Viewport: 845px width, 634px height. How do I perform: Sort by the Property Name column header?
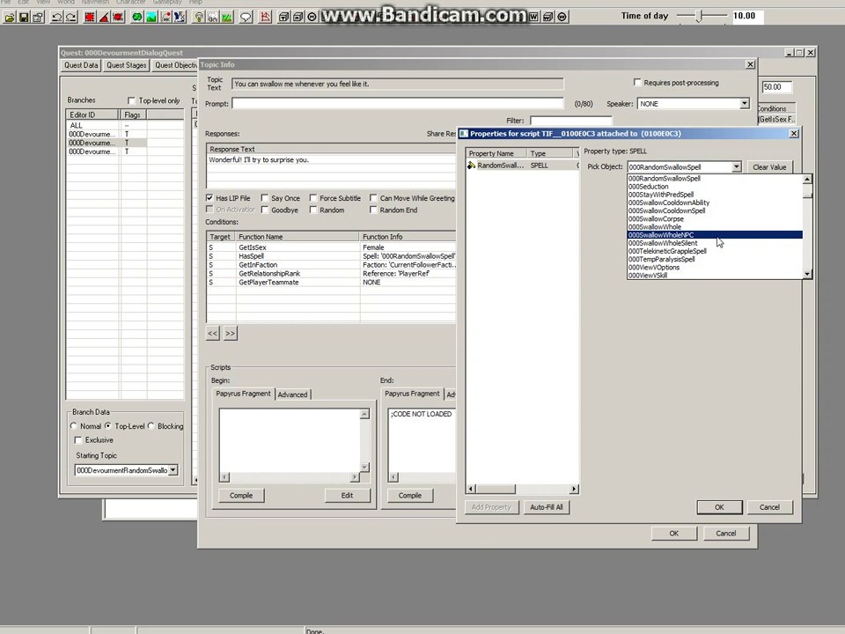tap(496, 153)
